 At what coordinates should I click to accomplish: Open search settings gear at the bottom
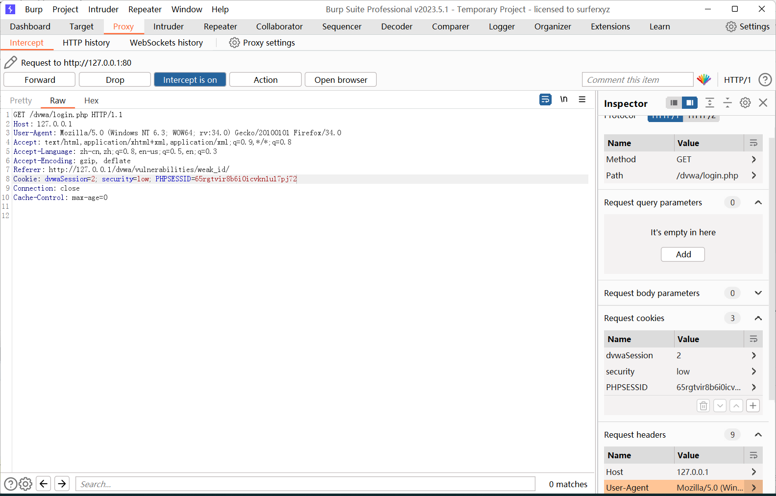click(25, 484)
